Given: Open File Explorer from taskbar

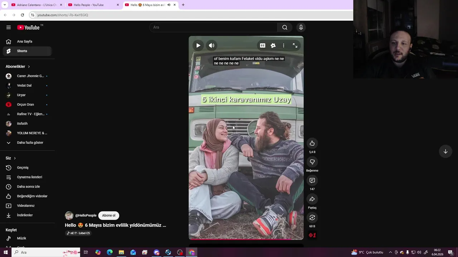Looking at the screenshot, I should pyautogui.click(x=121, y=252).
